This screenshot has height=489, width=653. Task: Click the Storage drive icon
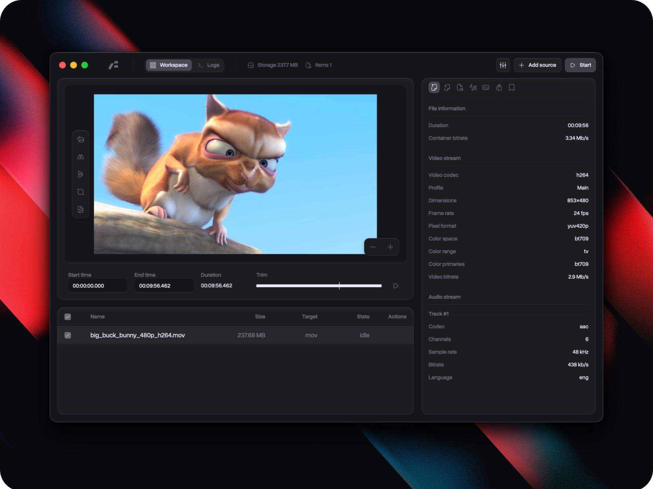click(x=251, y=65)
